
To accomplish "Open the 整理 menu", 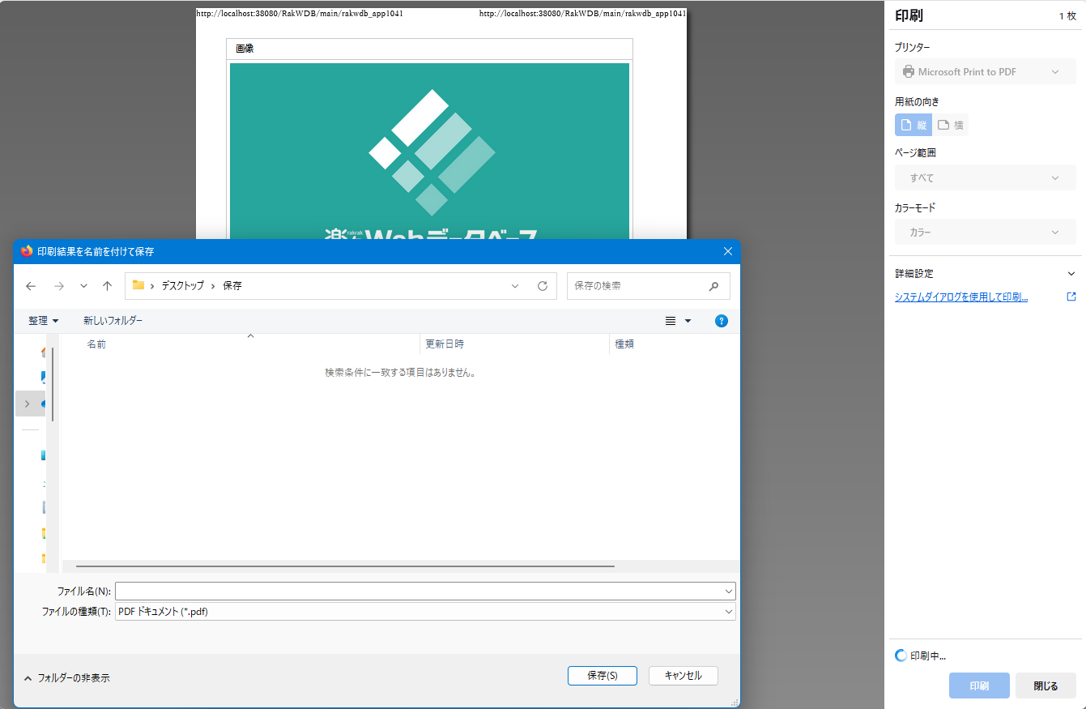I will pyautogui.click(x=43, y=321).
